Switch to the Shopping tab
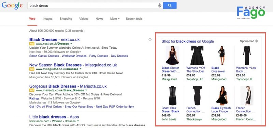The image size is (273, 128). tap(66, 19)
